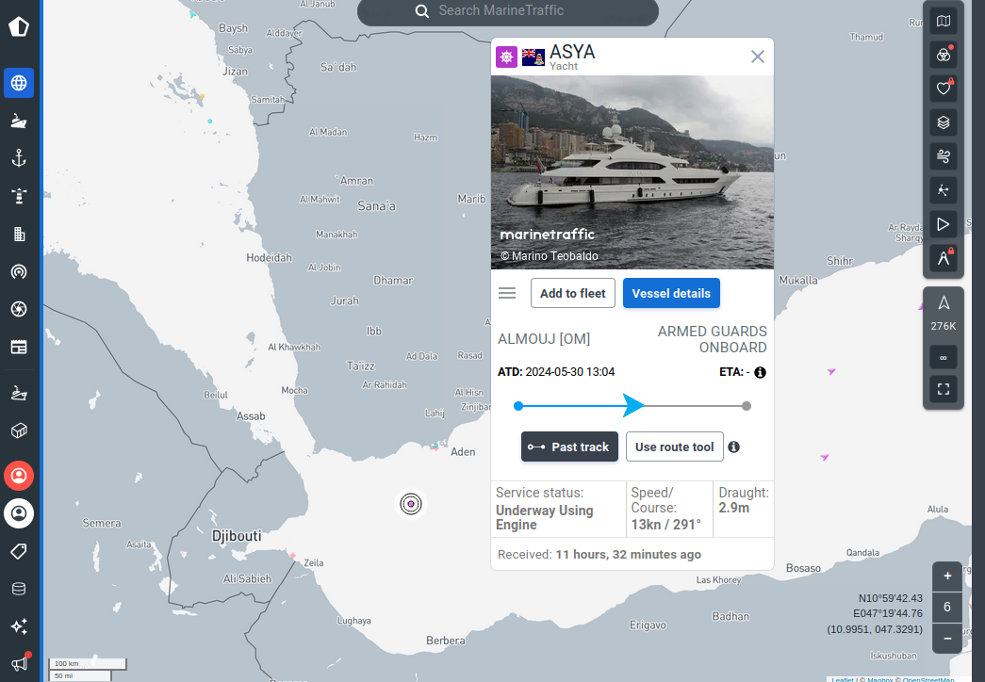Image resolution: width=985 pixels, height=682 pixels.
Task: Open the calendar table icon in the sidebar
Action: tap(19, 347)
